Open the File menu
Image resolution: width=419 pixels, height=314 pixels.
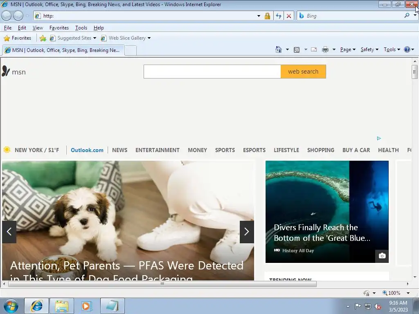point(8,28)
